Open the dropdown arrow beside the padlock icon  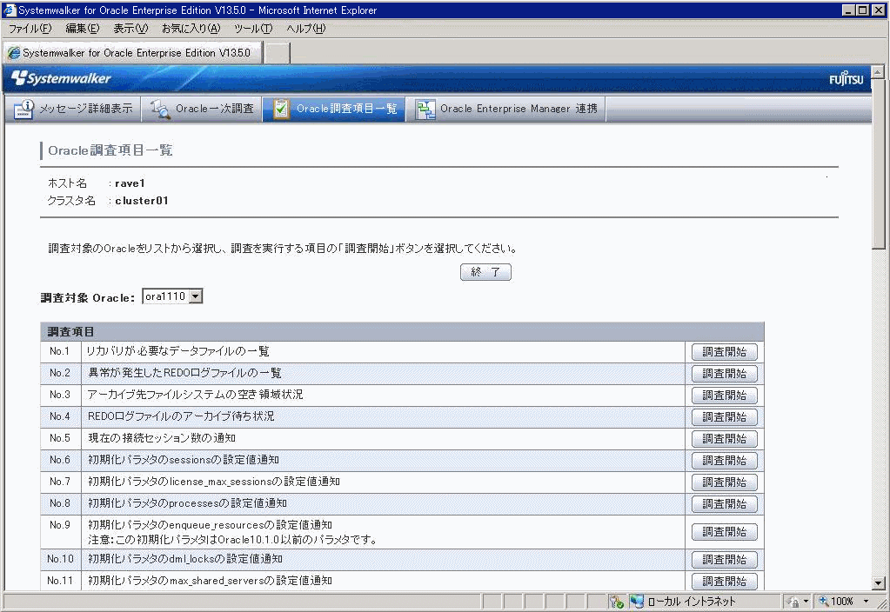pyautogui.click(x=806, y=602)
